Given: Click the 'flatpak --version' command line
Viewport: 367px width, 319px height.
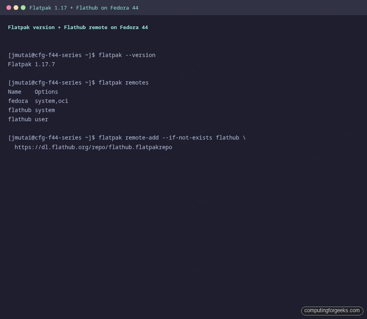Looking at the screenshot, I should [82, 55].
